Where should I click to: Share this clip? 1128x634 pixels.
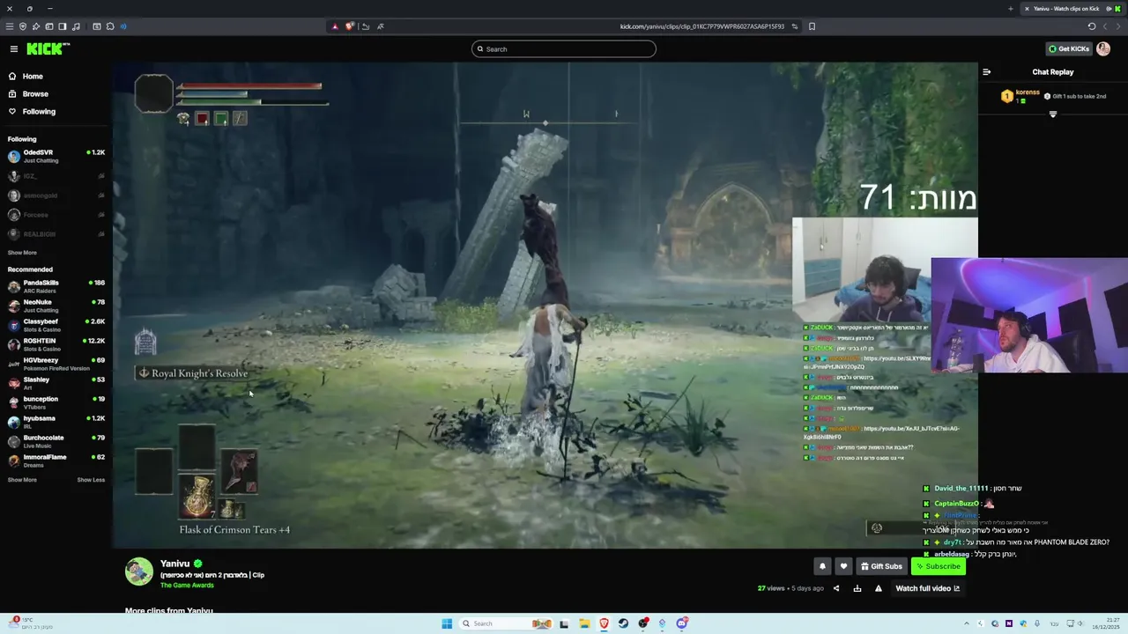click(x=836, y=588)
